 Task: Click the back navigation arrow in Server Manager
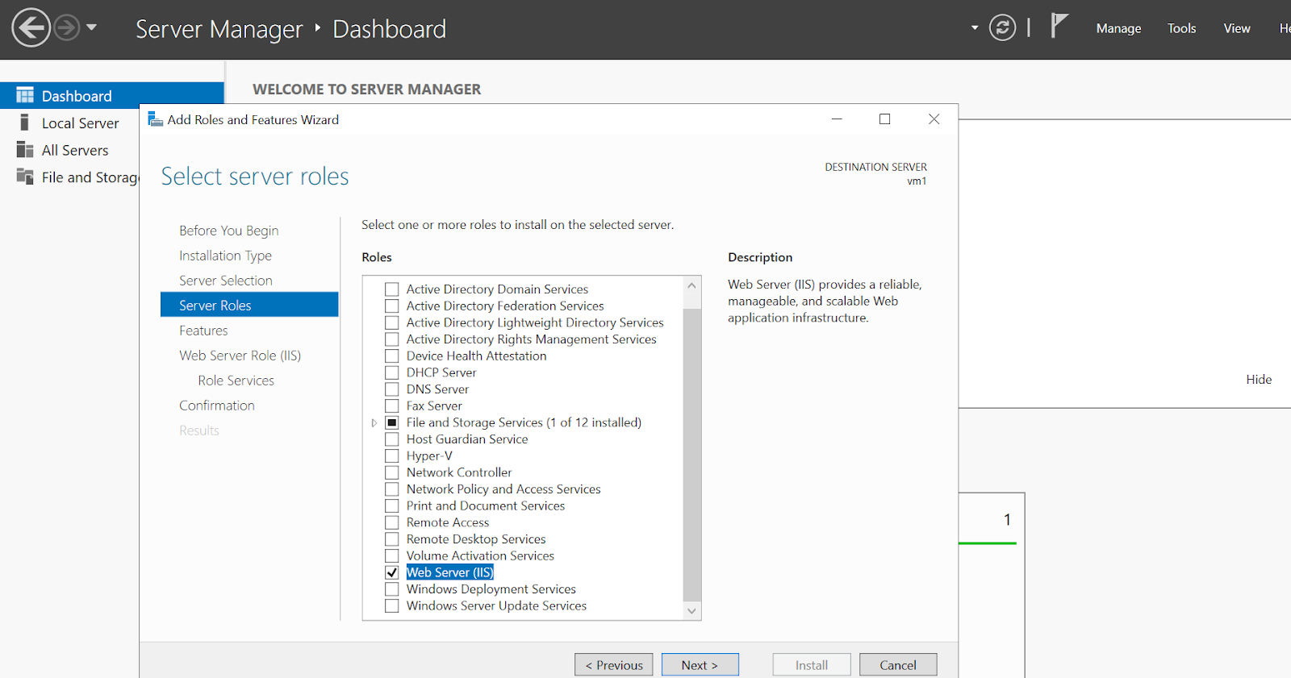[31, 28]
